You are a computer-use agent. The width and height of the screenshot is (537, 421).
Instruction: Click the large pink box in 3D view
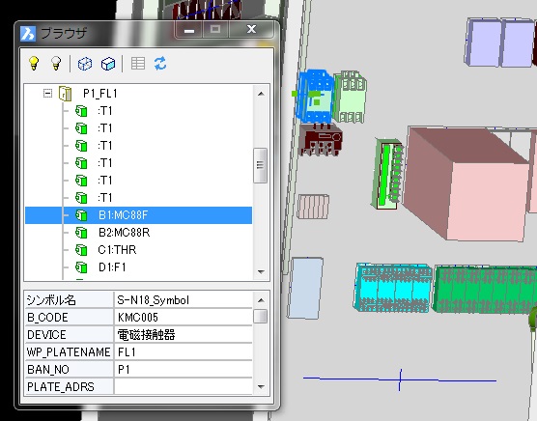pyautogui.click(x=466, y=183)
